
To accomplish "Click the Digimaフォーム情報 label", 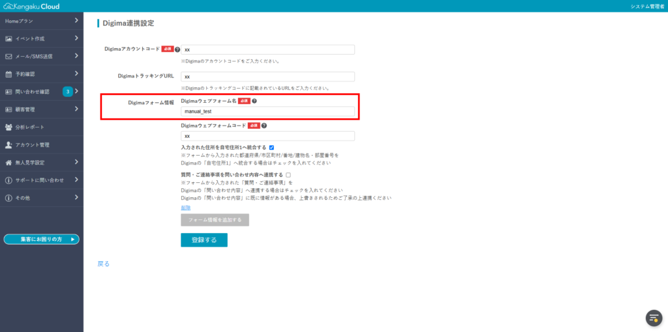I will tap(151, 102).
